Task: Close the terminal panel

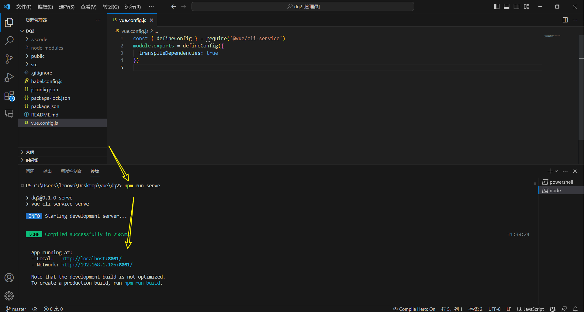Action: point(575,171)
